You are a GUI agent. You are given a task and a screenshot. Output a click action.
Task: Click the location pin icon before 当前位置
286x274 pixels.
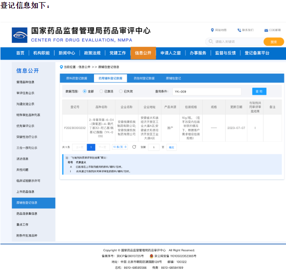pyautogui.click(x=61, y=67)
